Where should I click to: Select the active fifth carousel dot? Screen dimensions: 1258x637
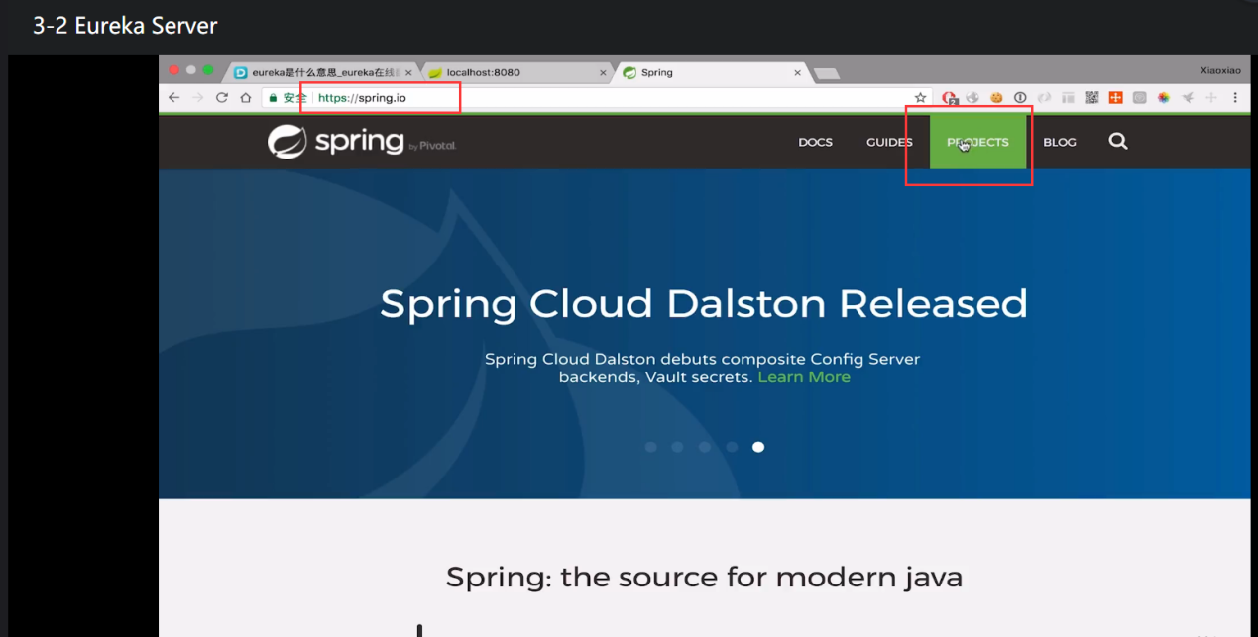tap(758, 447)
